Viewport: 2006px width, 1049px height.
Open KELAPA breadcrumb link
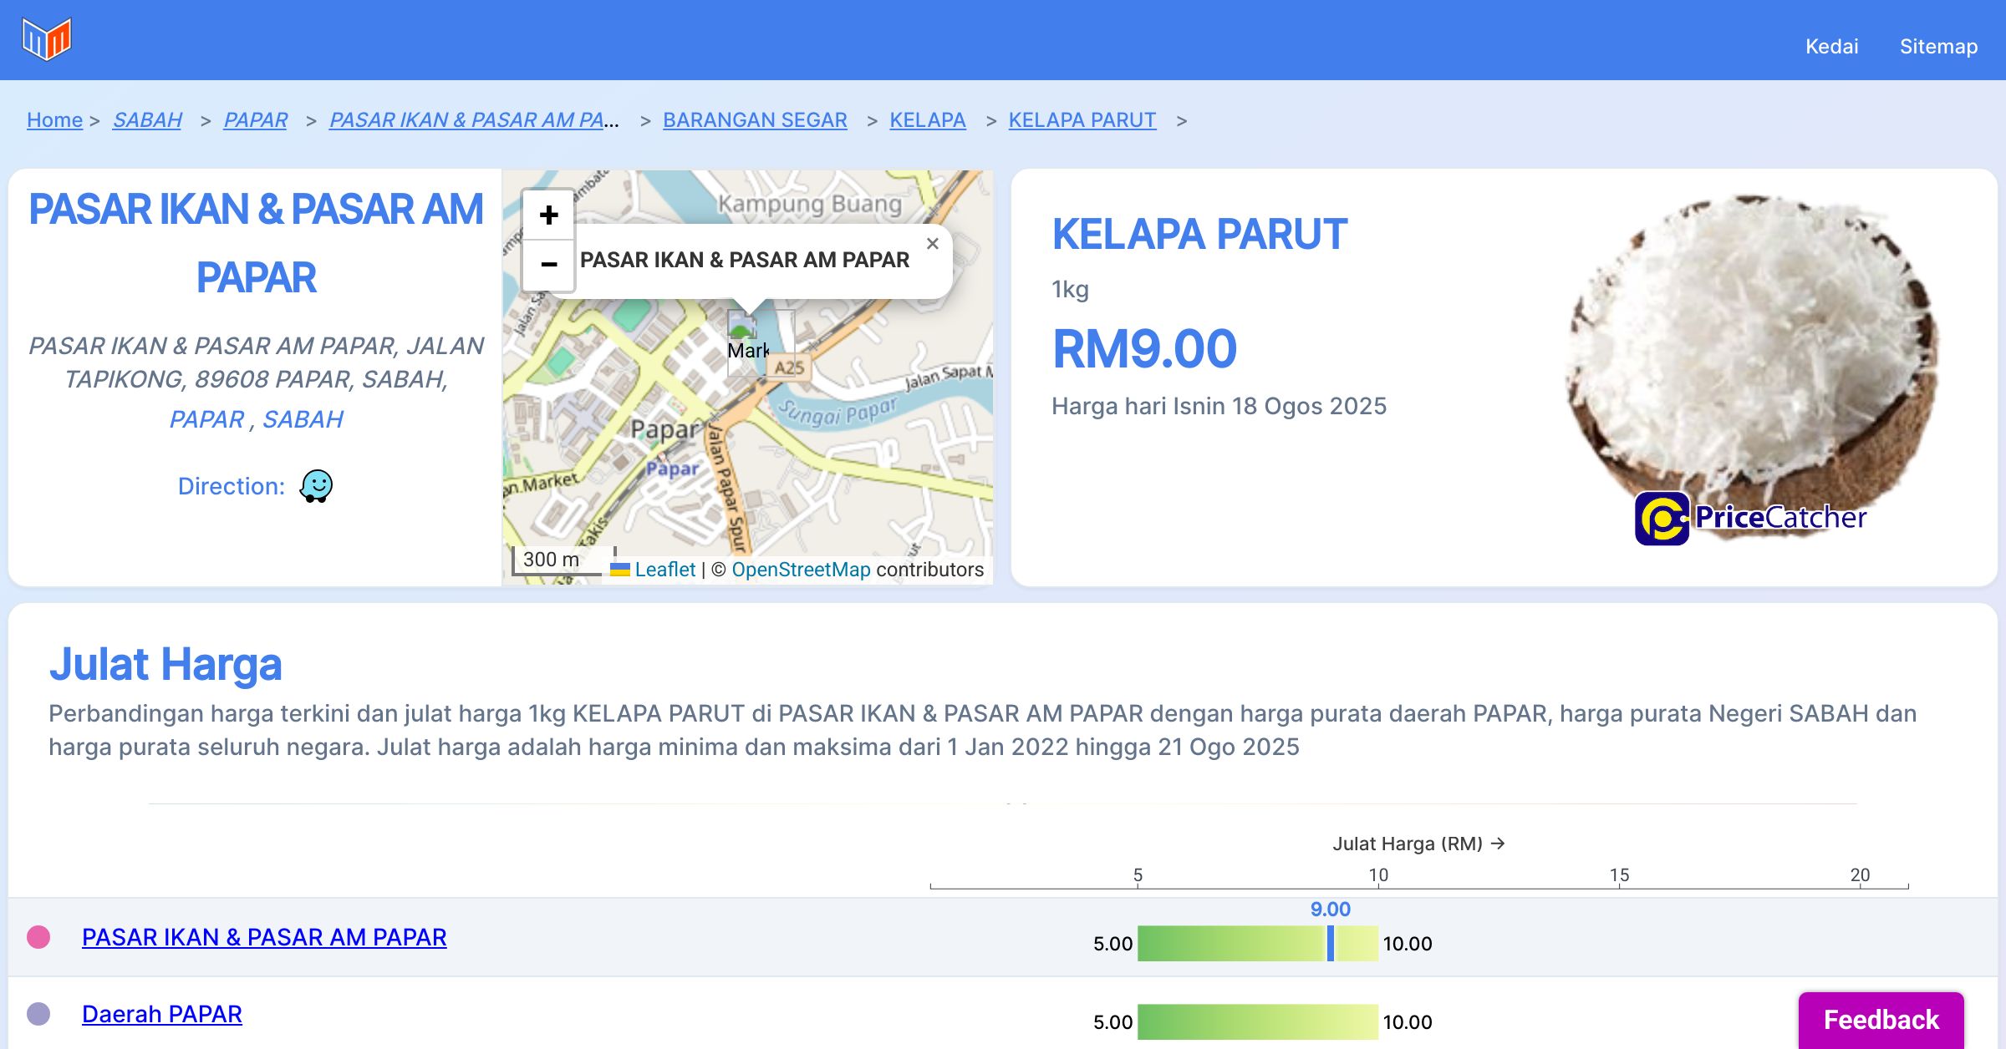click(928, 120)
